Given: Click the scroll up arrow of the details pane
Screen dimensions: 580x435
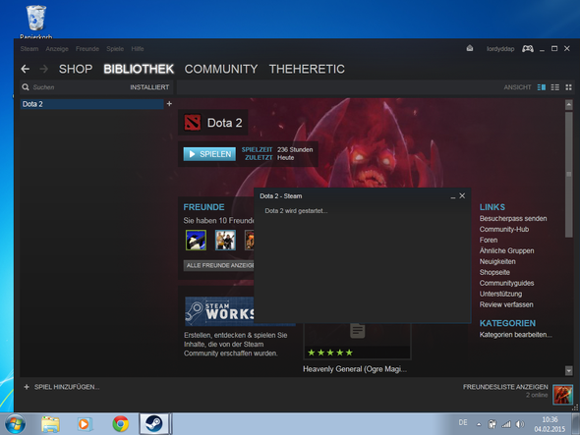Looking at the screenshot, I should click(x=569, y=105).
